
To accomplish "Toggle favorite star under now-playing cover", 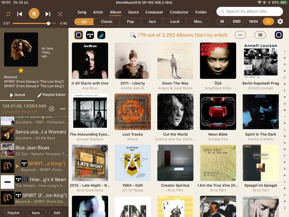I will 21,70.
